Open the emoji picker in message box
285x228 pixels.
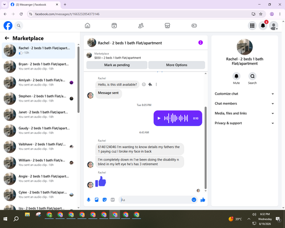click(x=194, y=199)
